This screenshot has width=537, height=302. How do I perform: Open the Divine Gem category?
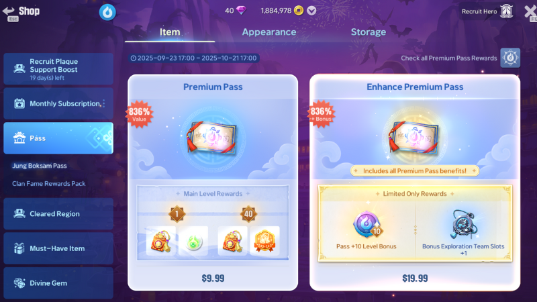coord(58,283)
